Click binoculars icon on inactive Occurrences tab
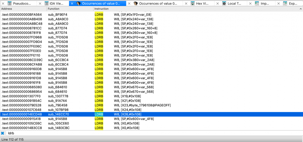The height and width of the screenshot is (142, 303). click(x=136, y=4)
